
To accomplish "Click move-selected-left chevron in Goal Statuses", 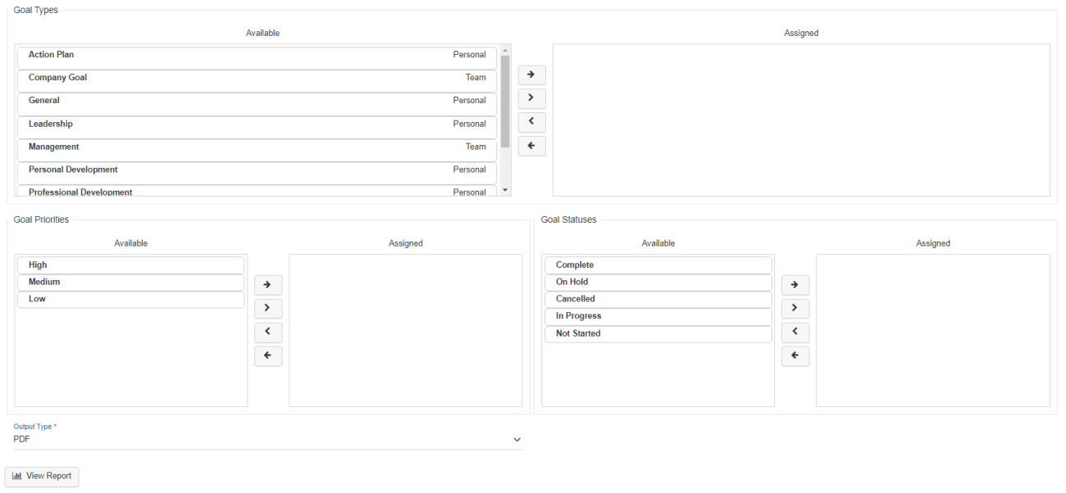I will 795,332.
